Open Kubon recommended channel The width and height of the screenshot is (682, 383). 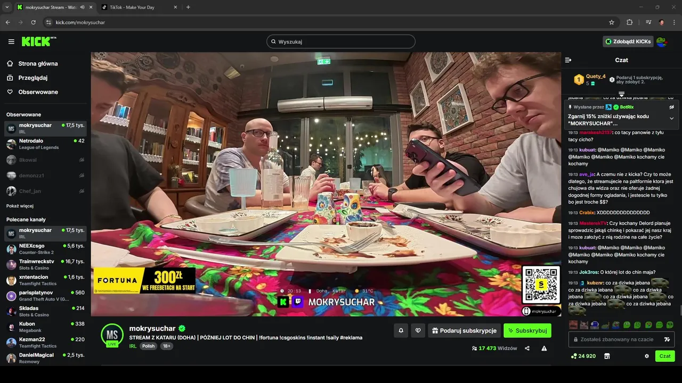(45, 327)
